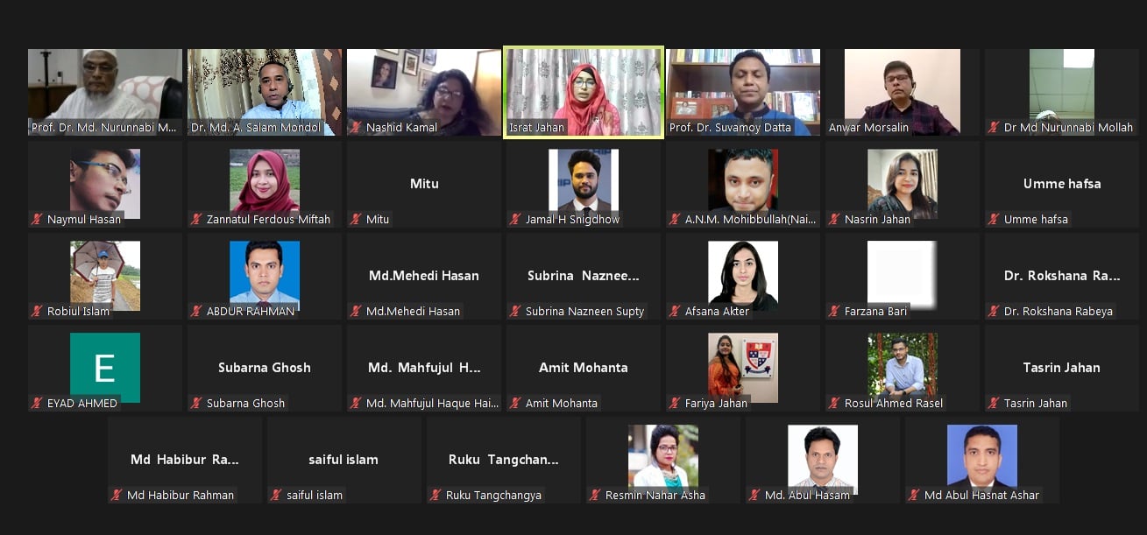The image size is (1147, 535).
Task: Click the muted mic icon beside Mitu's name
Action: 356,220
